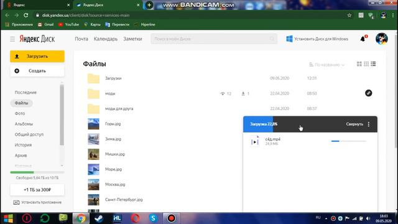Select История in sidebar
398x224 pixels.
tap(23, 145)
